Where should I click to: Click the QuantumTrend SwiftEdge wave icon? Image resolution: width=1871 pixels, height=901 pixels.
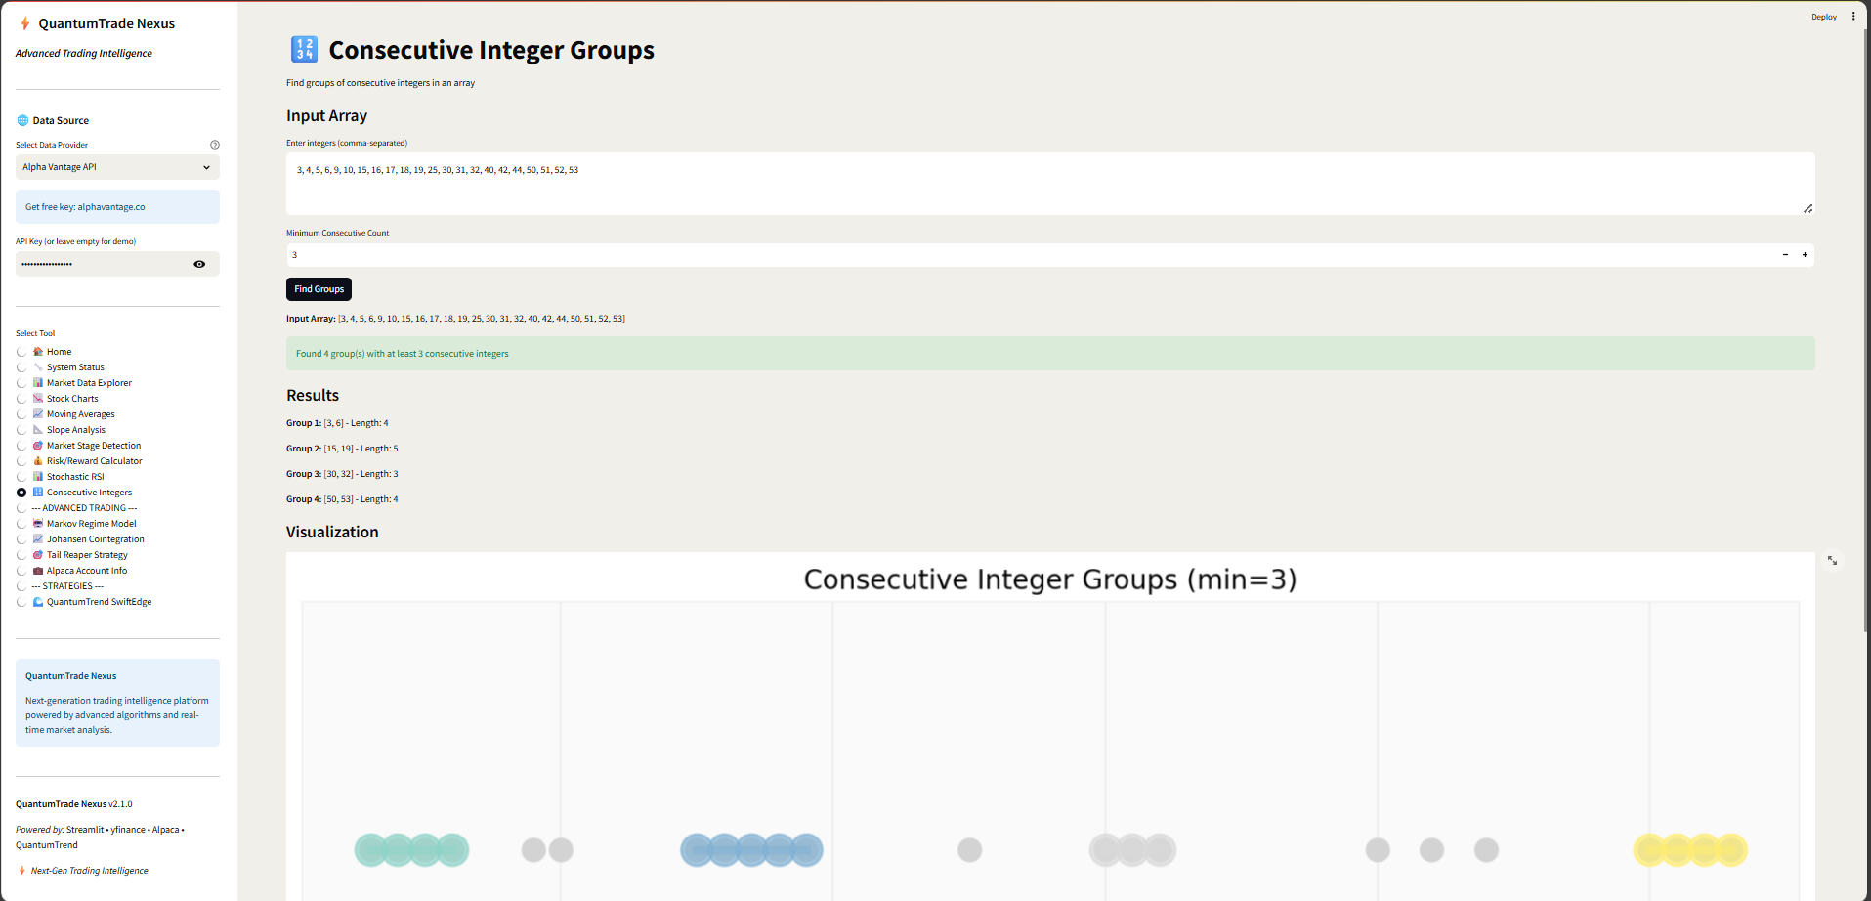coord(38,601)
